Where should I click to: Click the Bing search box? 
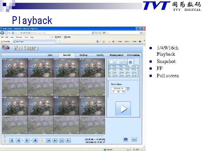(121, 33)
